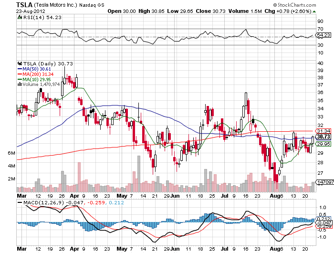The image size is (334, 253).
Task: Click the RSI indicator icon beside RSI(14)
Action: (x=20, y=17)
